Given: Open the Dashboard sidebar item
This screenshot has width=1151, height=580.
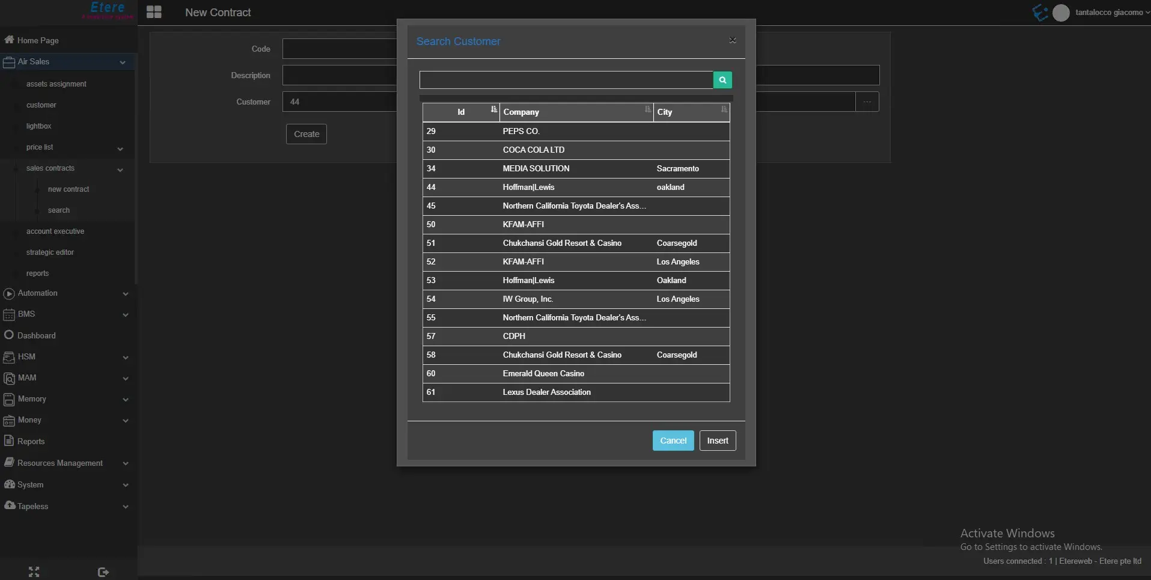Looking at the screenshot, I should click(x=36, y=335).
